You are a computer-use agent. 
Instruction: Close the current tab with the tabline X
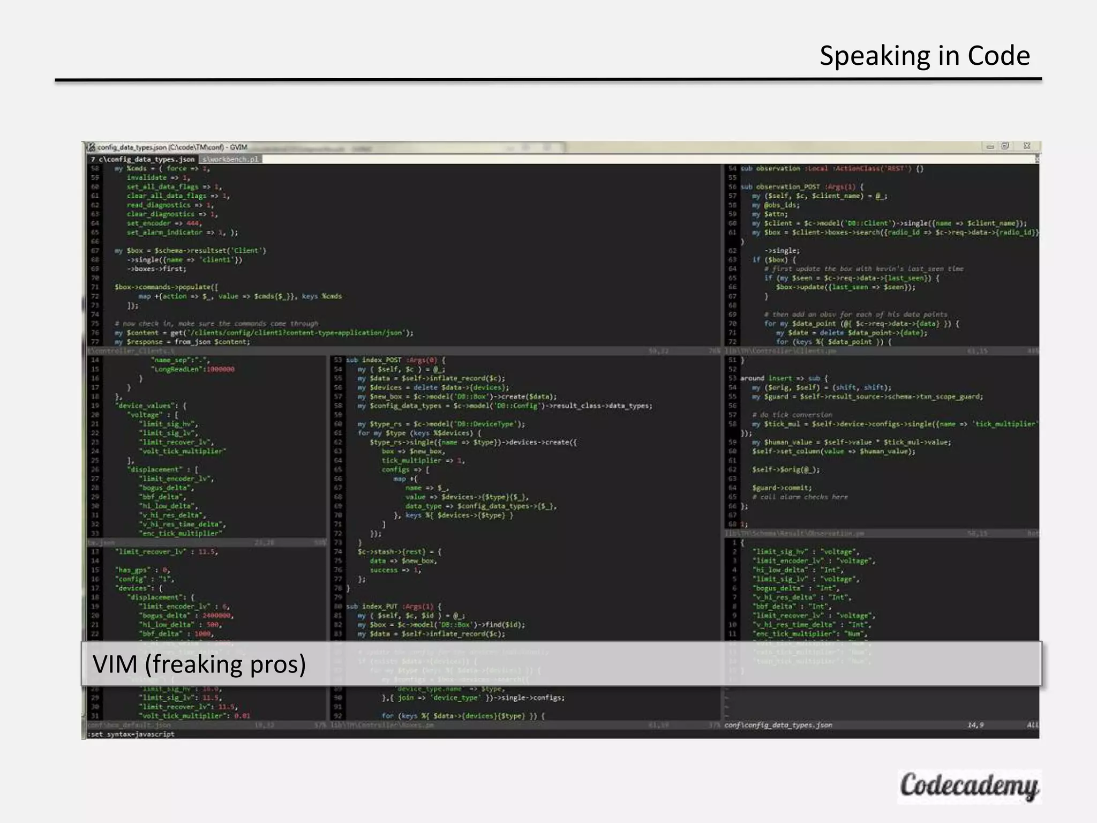[1037, 159]
